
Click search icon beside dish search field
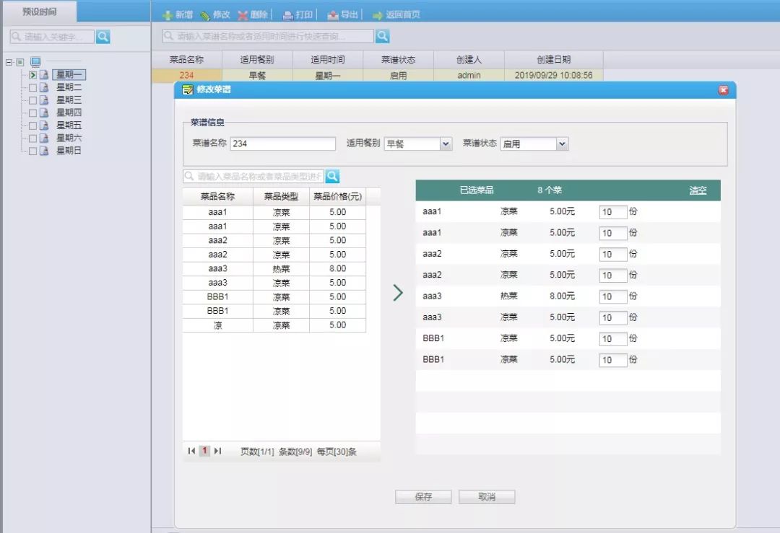click(332, 176)
